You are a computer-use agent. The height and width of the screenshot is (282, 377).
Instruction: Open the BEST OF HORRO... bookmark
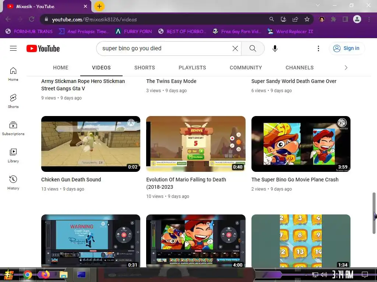coord(182,32)
